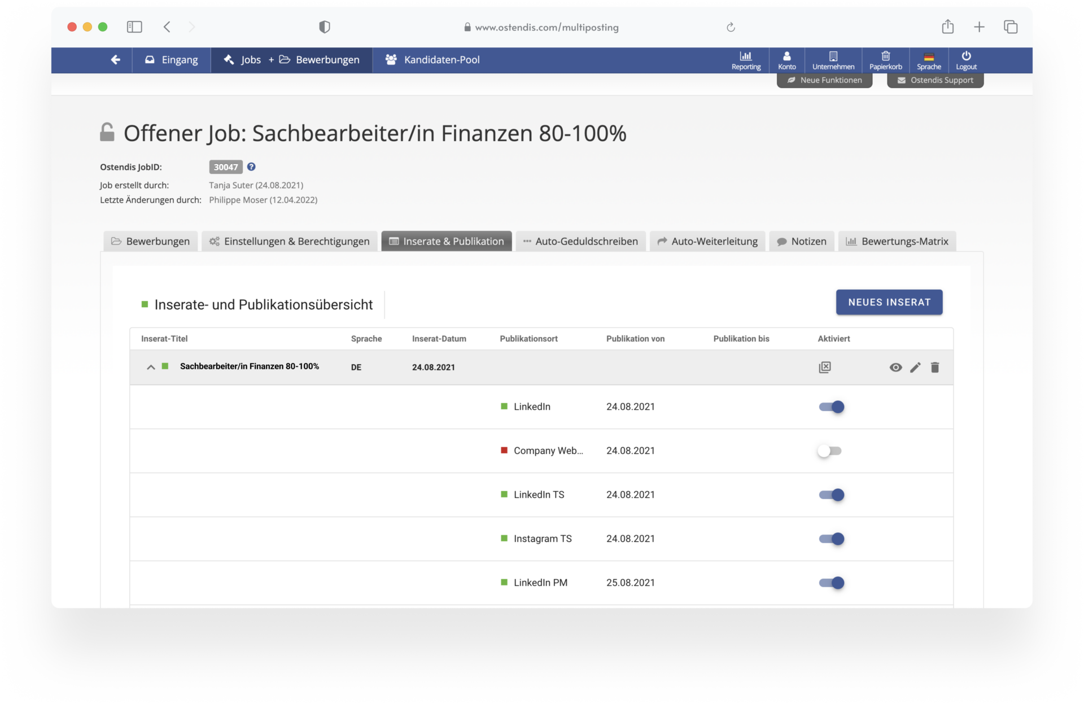The image size is (1084, 704).
Task: Edit the Inserat with pencil icon
Action: pyautogui.click(x=915, y=367)
